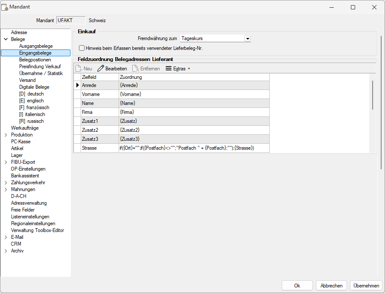Apply changes with Übernehmen button
Image resolution: width=385 pixels, height=293 pixels.
click(366, 286)
